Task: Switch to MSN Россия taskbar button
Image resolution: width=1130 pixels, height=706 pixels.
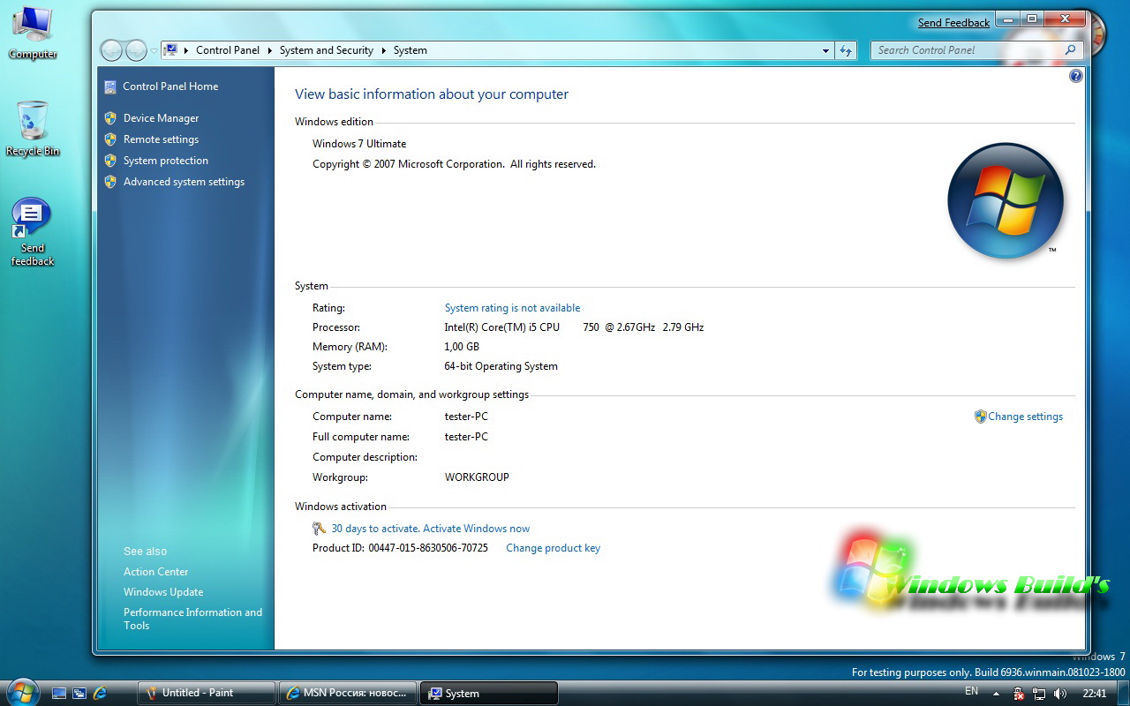Action: (x=348, y=693)
